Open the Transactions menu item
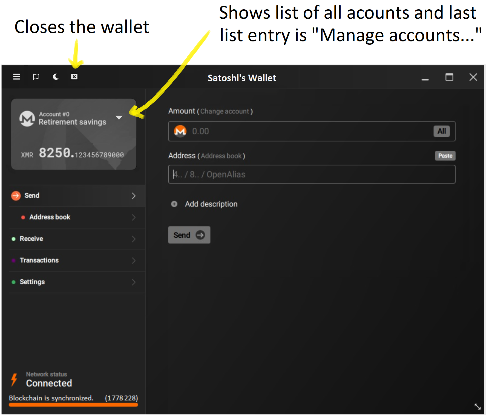 [x=77, y=261]
